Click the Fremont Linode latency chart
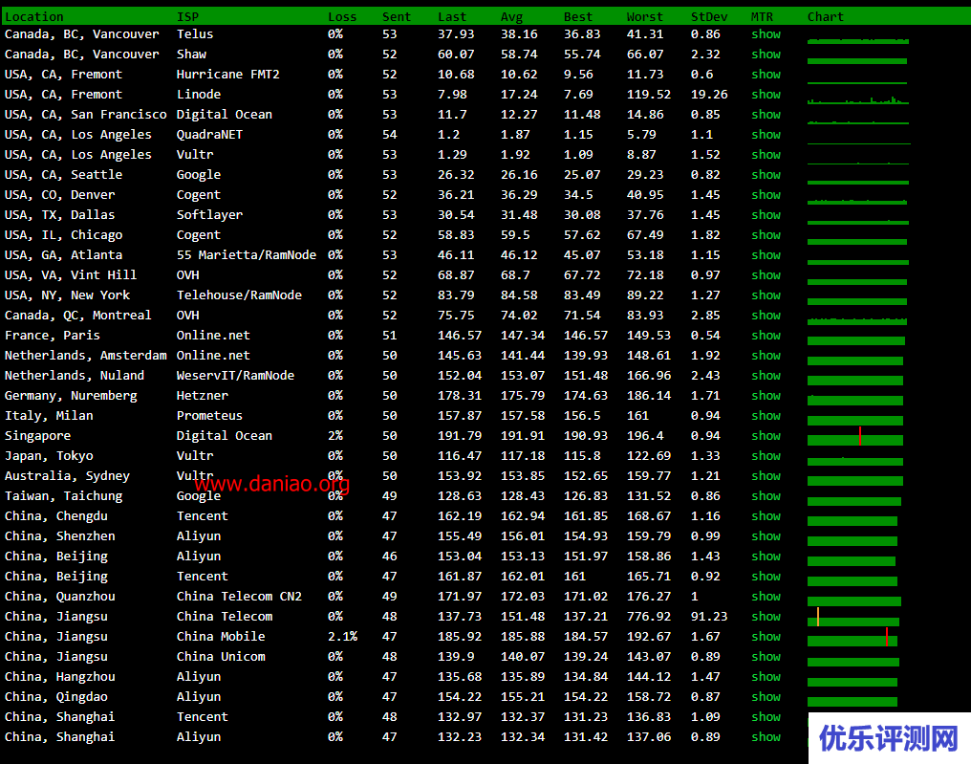The width and height of the screenshot is (971, 764). (x=858, y=99)
